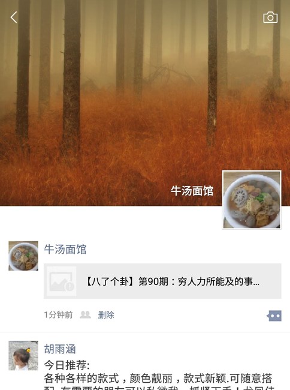Tap the white 牛汤面馆 name on cover

tap(192, 191)
